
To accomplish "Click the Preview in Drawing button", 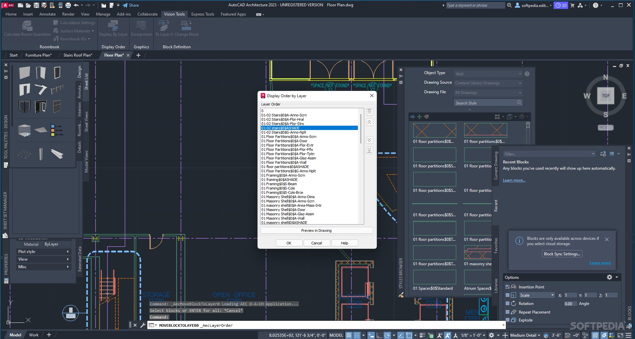I will (x=317, y=231).
